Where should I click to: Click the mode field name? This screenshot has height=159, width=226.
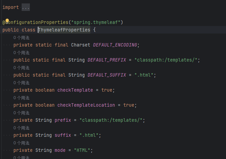[x=60, y=150]
